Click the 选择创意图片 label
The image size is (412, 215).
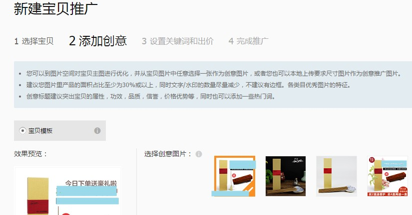[x=168, y=154]
